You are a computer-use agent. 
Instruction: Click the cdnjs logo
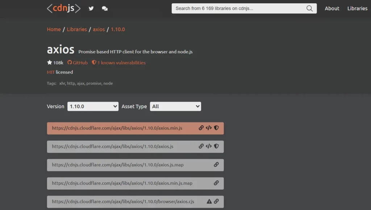click(64, 9)
